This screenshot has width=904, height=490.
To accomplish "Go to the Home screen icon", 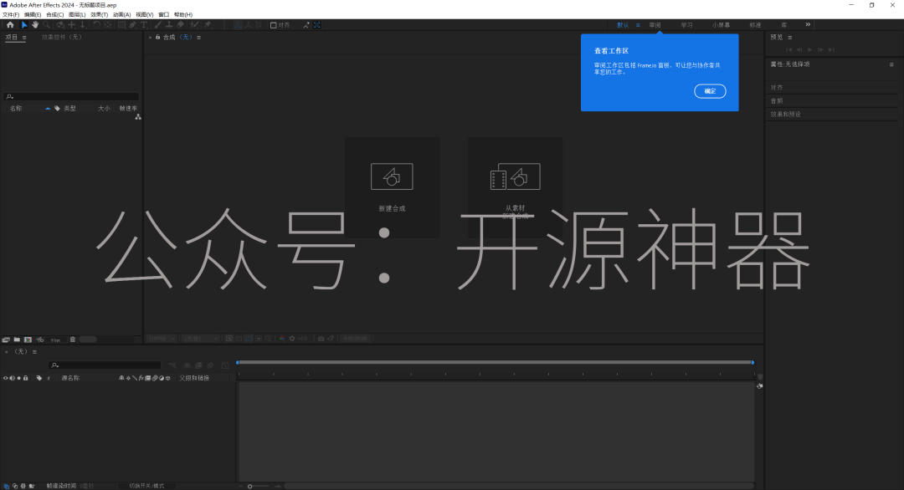I will 10,25.
